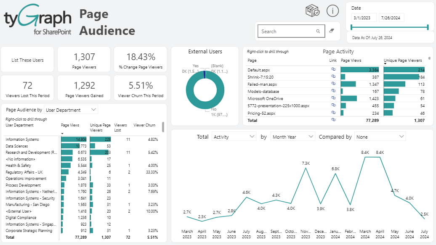Image resolution: width=436 pixels, height=245 pixels.
Task: Expand the User Department dropdown
Action: click(x=71, y=110)
